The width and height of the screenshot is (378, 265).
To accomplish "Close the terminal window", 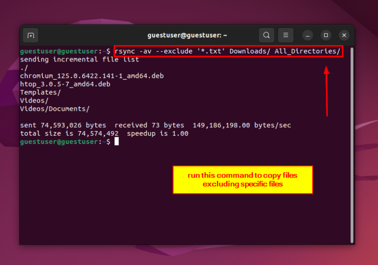I will click(x=344, y=35).
